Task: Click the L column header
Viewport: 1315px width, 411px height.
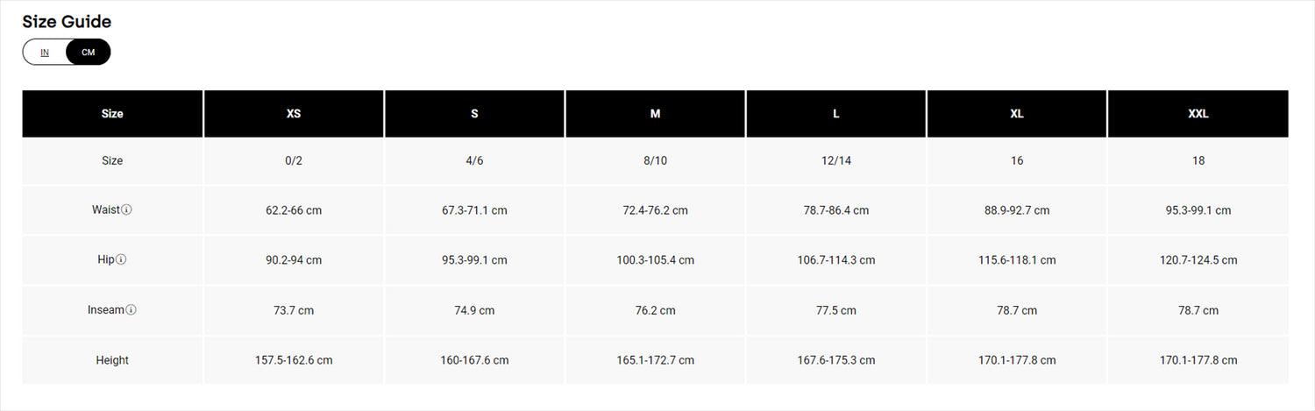Action: coord(836,114)
